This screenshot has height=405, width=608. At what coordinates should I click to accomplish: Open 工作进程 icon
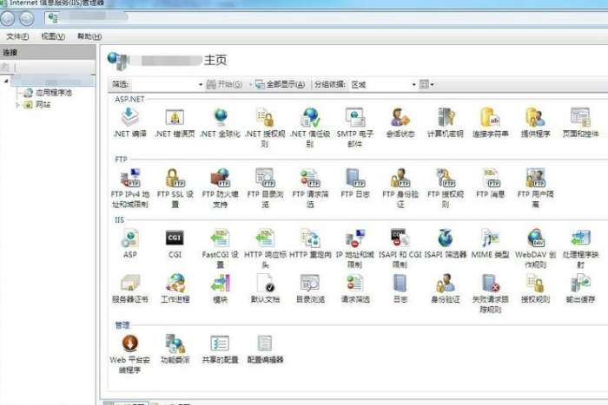point(175,289)
